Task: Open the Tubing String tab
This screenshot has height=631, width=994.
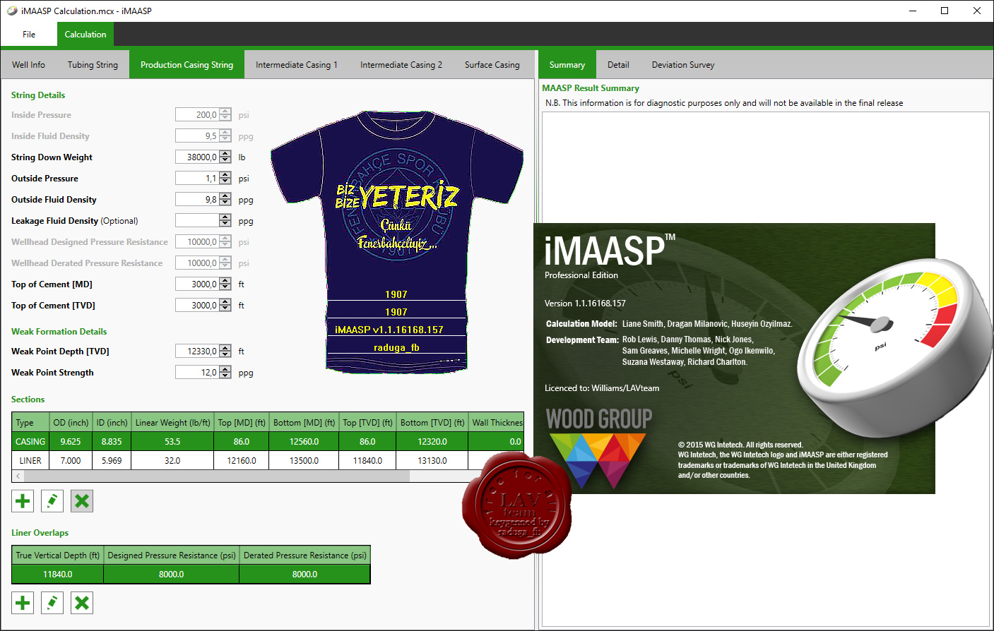Action: (x=93, y=65)
